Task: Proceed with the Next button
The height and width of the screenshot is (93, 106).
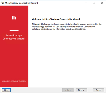Action: pyautogui.click(x=81, y=90)
